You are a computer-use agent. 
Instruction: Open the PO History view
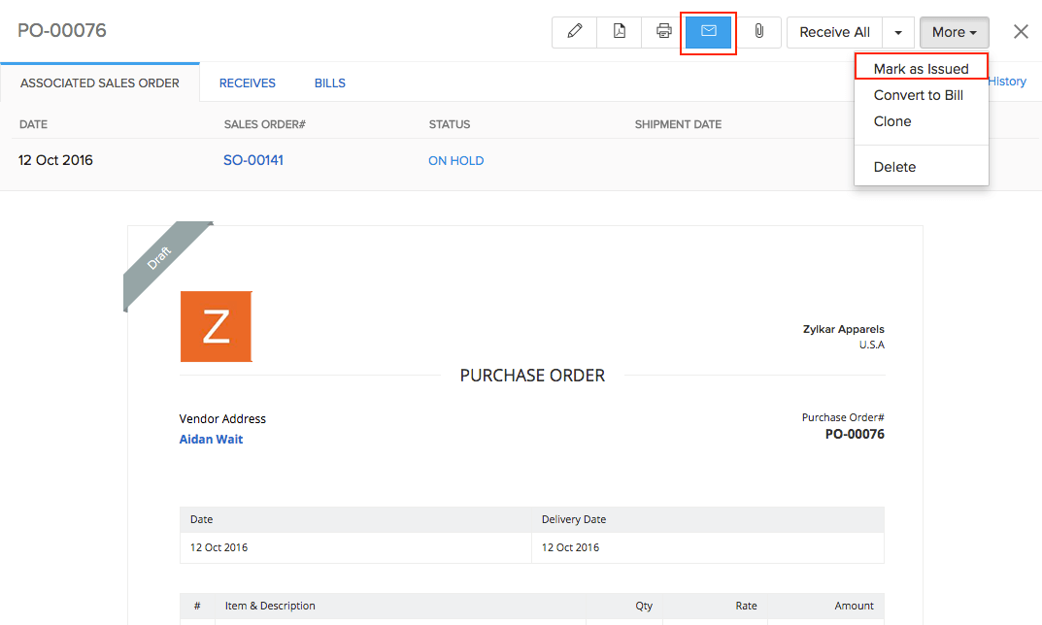1007,82
